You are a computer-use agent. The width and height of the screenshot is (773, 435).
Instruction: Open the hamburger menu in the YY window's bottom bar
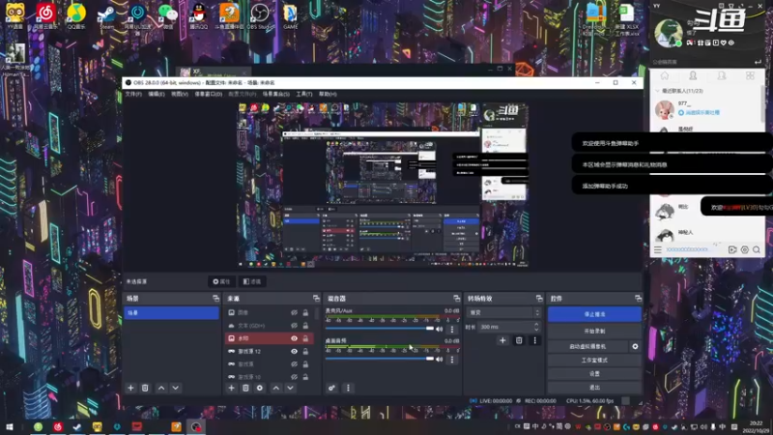point(658,250)
